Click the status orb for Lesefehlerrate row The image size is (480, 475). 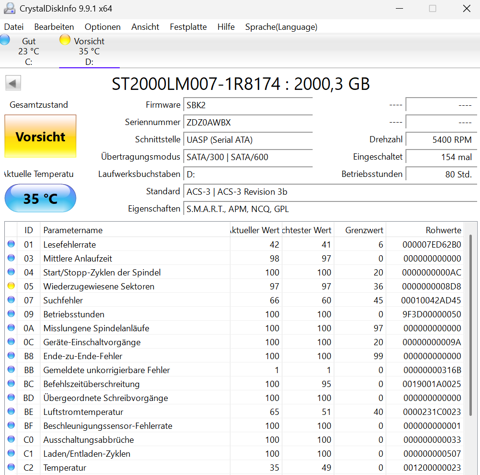[x=11, y=244]
